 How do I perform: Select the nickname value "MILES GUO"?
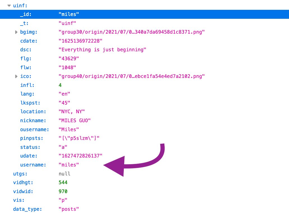pos(74,120)
